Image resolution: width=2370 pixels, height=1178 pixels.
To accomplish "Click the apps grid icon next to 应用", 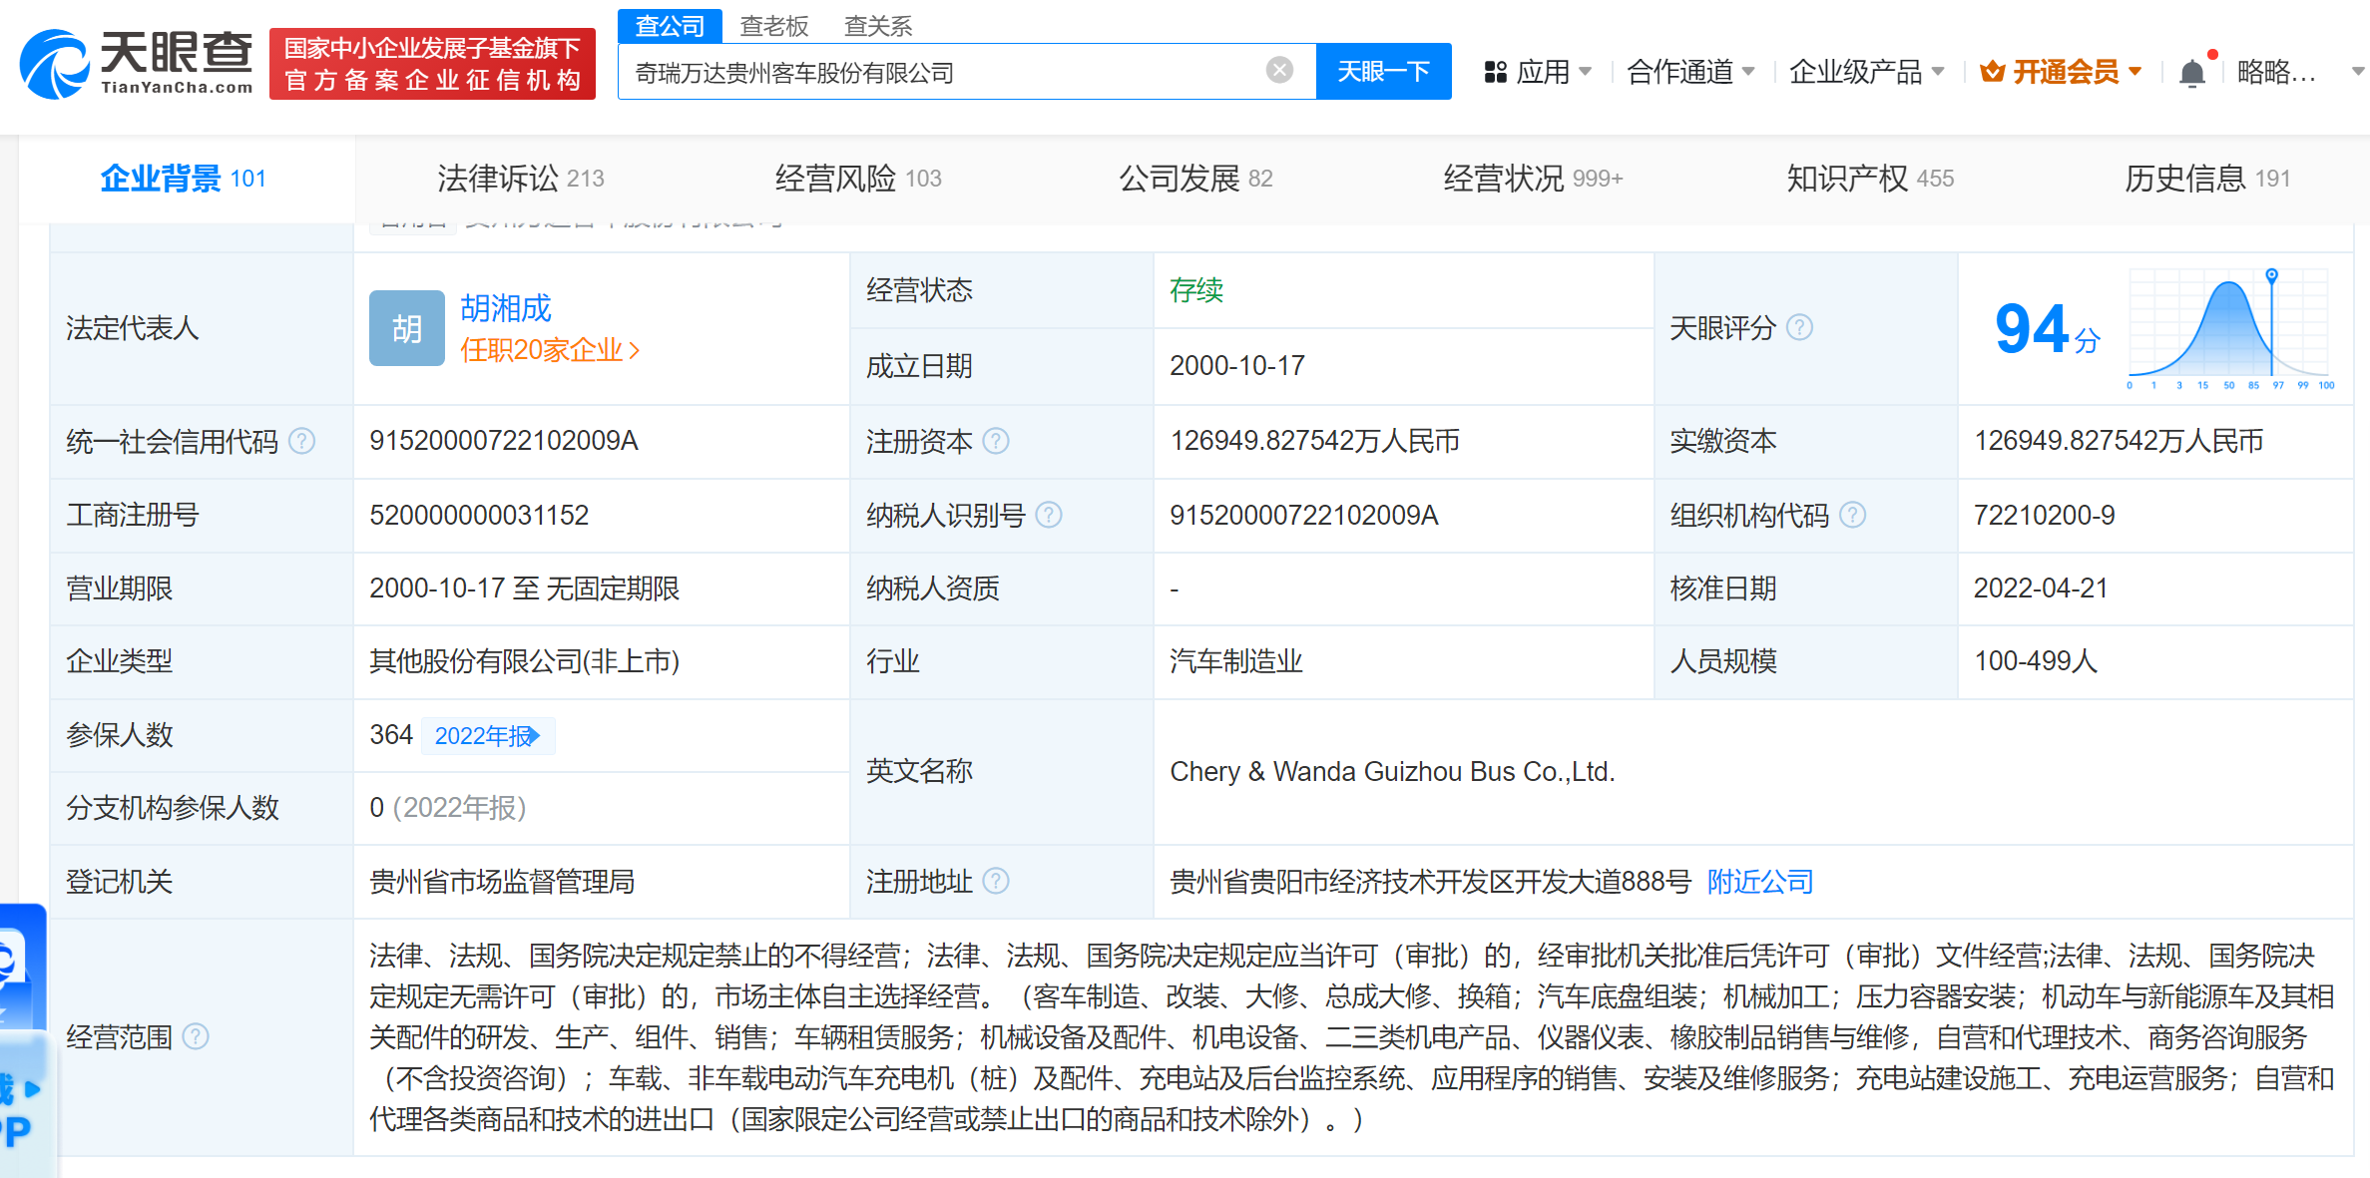I will click(x=1495, y=72).
